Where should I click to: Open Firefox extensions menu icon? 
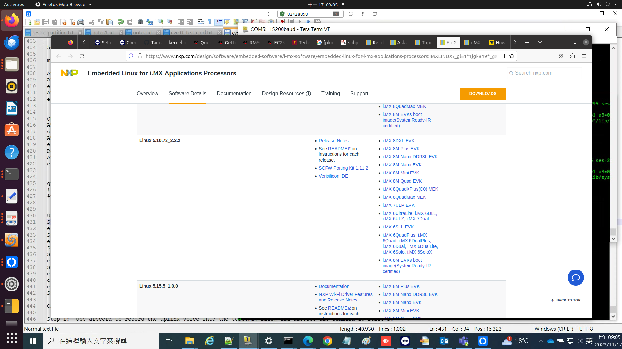572,56
